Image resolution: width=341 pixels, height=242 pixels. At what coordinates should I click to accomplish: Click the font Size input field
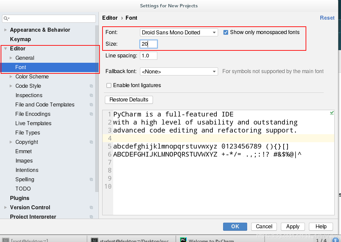pyautogui.click(x=149, y=44)
